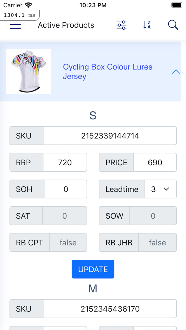Viewport: 186px width, 330px height.
Task: Edit the PRICE value 690
Action: pyautogui.click(x=155, y=162)
